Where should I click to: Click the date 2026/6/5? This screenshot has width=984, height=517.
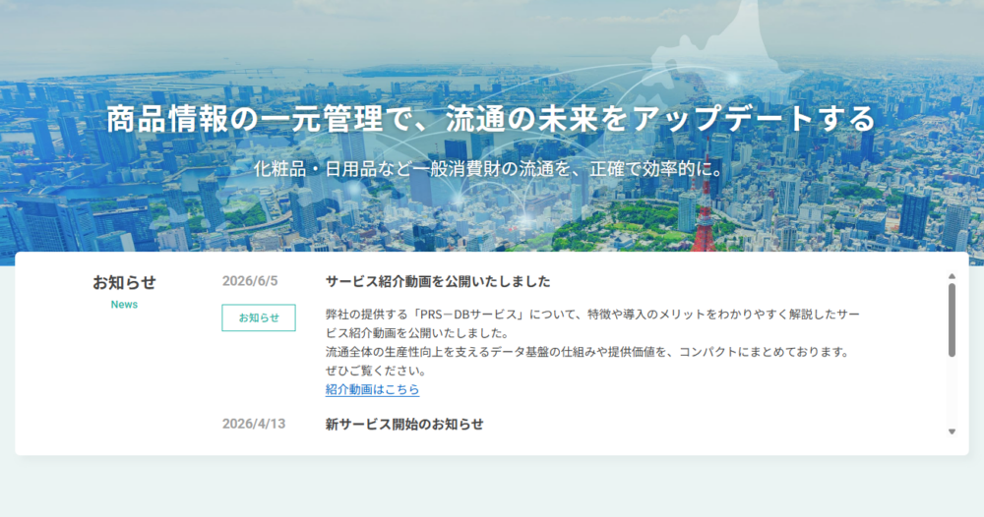(x=250, y=281)
